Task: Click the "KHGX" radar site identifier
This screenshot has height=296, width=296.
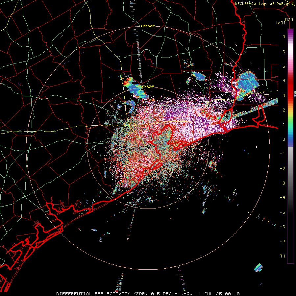Action: 186,294
